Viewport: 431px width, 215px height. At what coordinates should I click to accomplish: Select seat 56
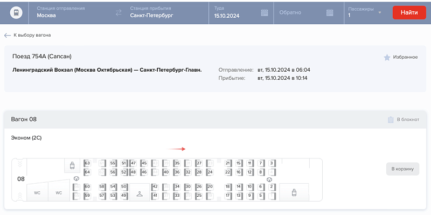tap(113, 172)
